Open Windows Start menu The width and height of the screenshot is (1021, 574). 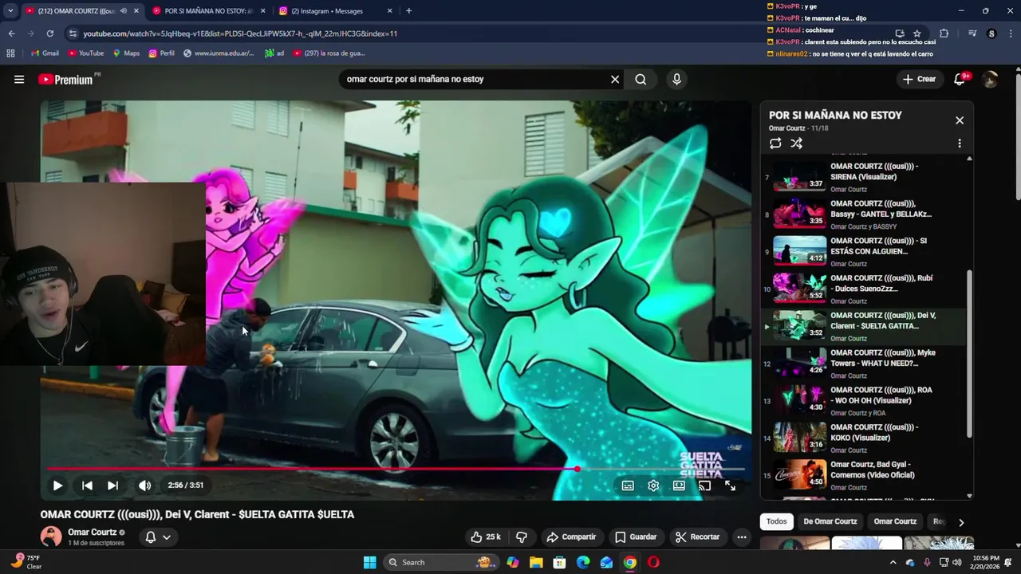click(x=369, y=562)
